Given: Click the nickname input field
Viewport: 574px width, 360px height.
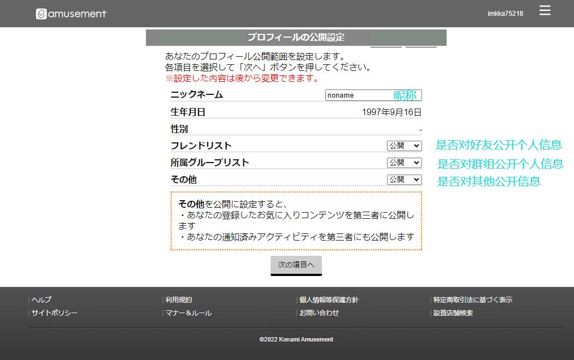Looking at the screenshot, I should [x=358, y=95].
